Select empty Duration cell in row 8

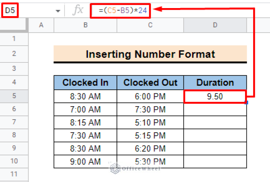click(215, 135)
